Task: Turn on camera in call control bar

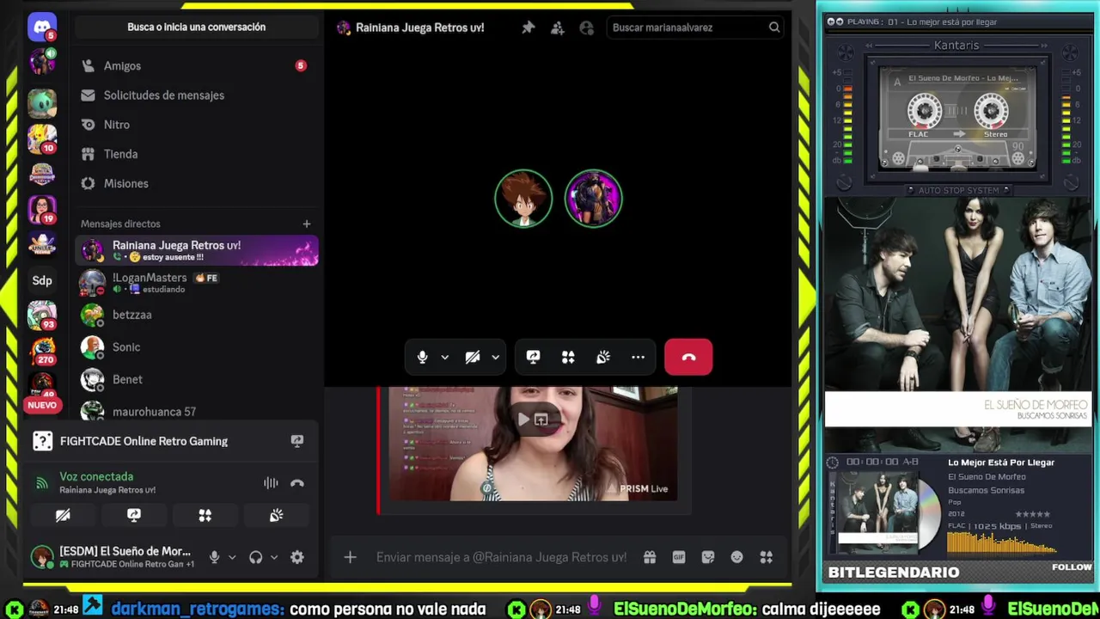Action: 472,357
